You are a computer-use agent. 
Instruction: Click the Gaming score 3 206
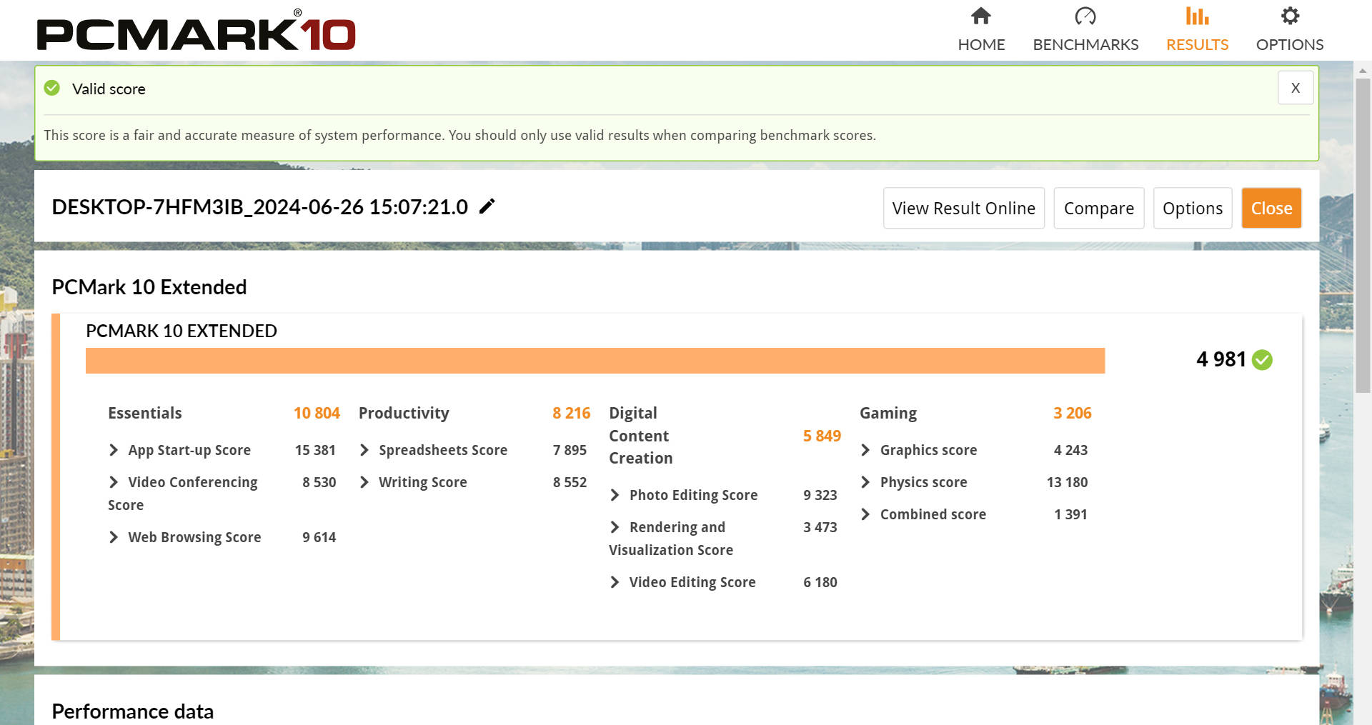[1072, 413]
